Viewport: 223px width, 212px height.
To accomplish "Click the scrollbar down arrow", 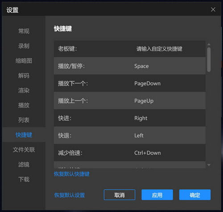I will (209, 165).
